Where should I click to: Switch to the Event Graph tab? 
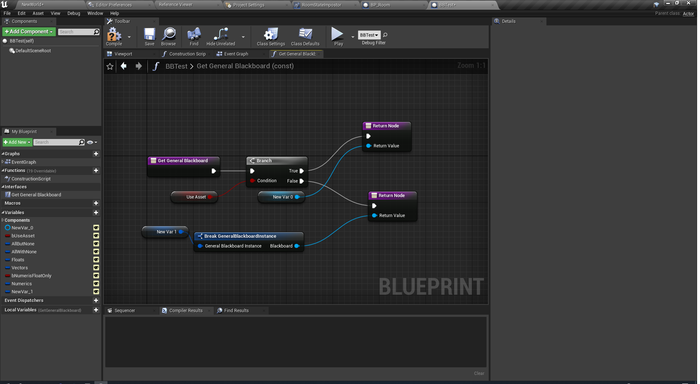[x=236, y=54]
